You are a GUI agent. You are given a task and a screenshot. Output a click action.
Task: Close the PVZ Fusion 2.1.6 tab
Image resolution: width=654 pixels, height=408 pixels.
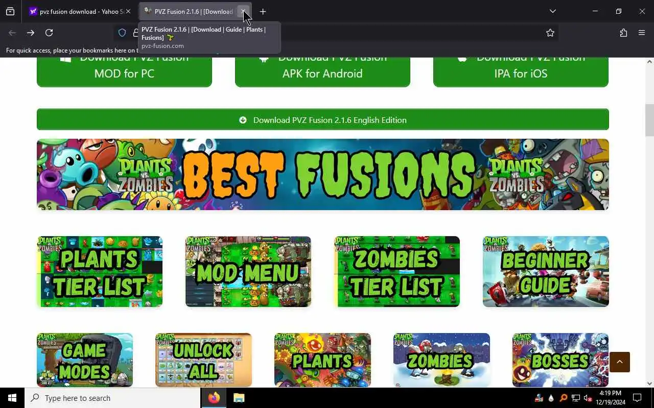pyautogui.click(x=243, y=11)
